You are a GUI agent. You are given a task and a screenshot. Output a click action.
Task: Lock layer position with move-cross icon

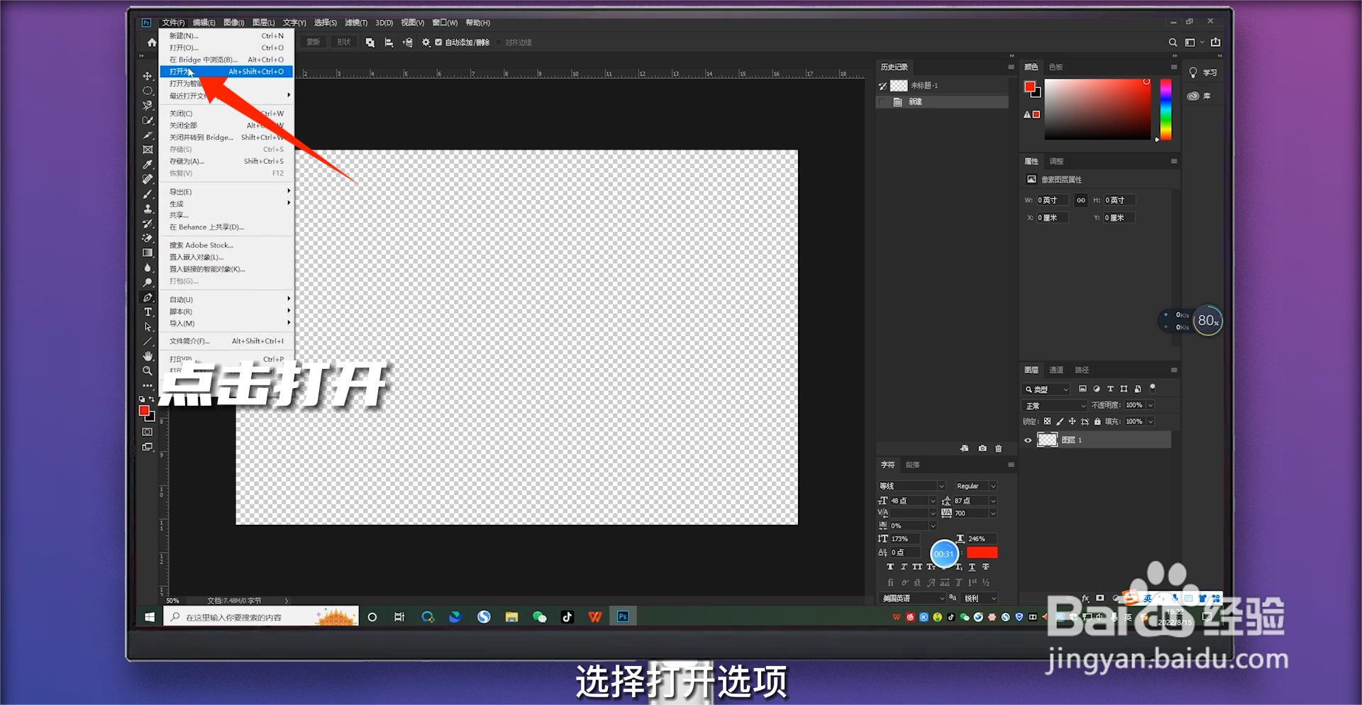point(1072,421)
